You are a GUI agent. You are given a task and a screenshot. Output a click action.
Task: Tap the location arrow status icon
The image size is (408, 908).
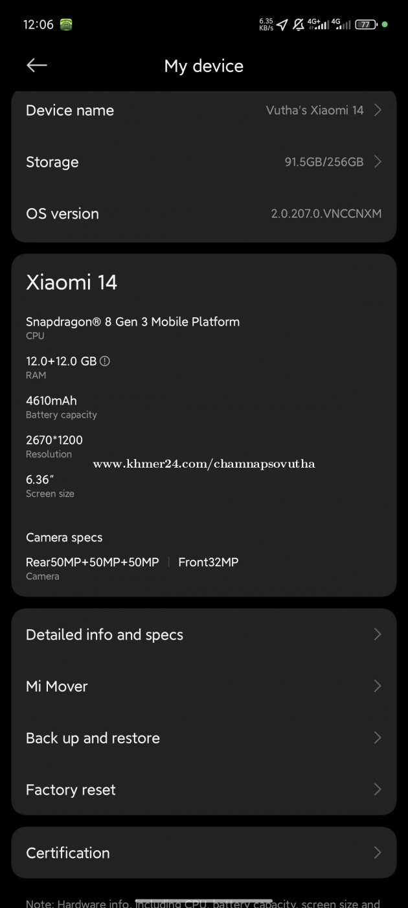282,25
